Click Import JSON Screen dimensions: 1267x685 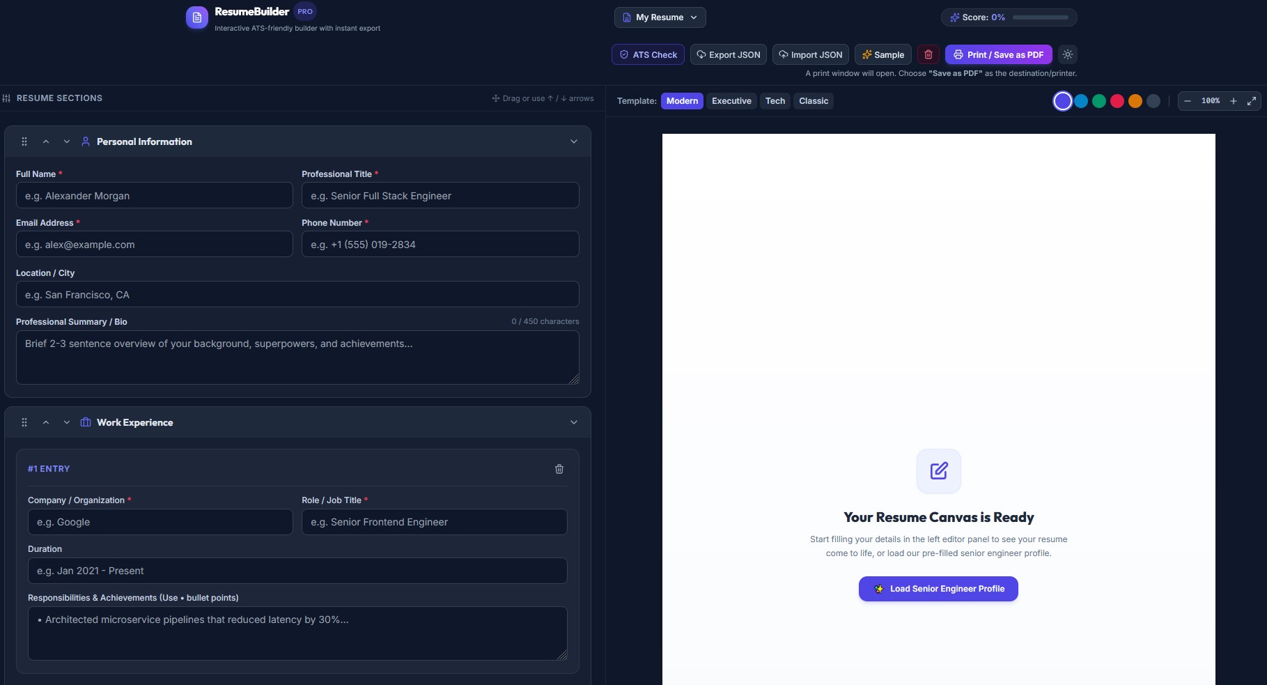[811, 54]
